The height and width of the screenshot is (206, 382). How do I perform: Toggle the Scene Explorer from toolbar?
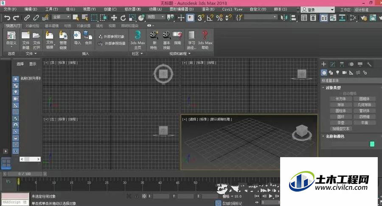(304, 18)
